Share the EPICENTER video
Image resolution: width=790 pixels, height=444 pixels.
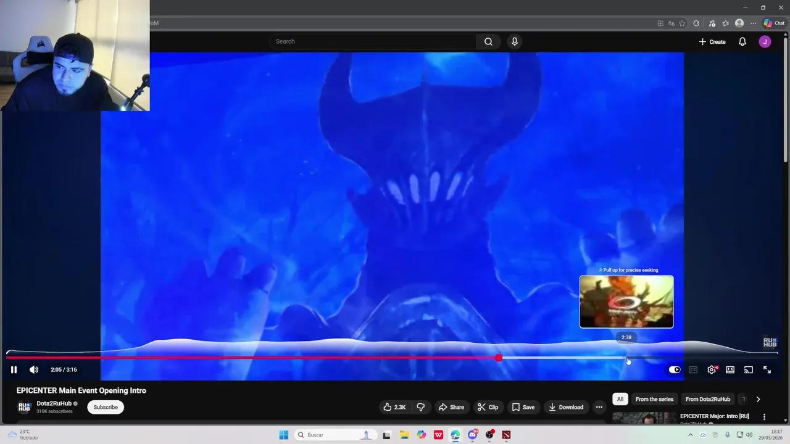pos(451,407)
